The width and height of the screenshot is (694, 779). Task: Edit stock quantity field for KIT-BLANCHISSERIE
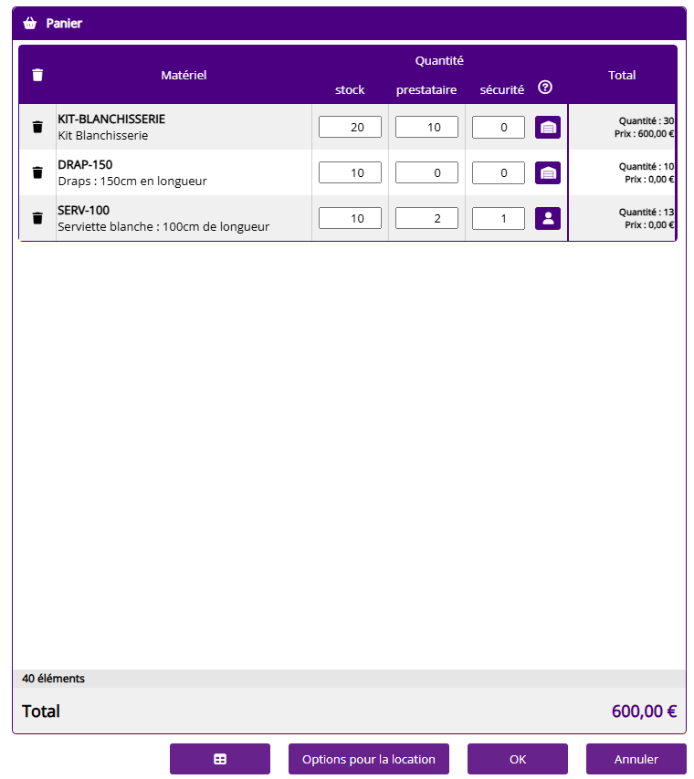pos(350,128)
